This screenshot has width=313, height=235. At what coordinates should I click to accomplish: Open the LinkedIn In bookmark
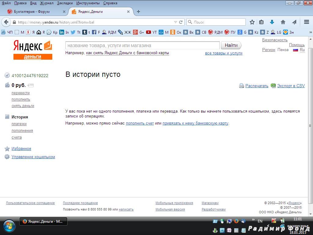[64, 32]
